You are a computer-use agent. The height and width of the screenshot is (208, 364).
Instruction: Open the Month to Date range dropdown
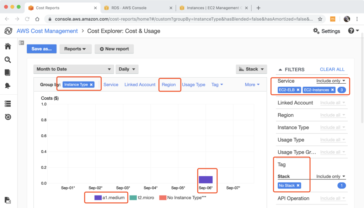74,69
